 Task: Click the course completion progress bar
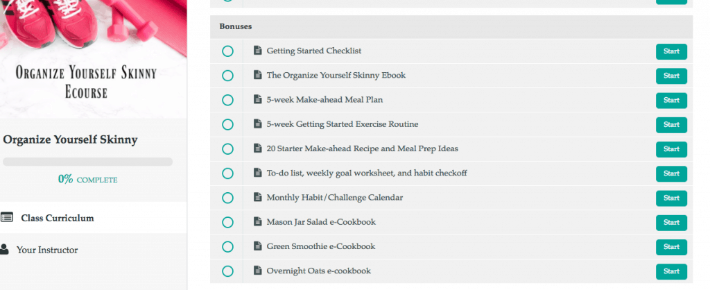87,162
